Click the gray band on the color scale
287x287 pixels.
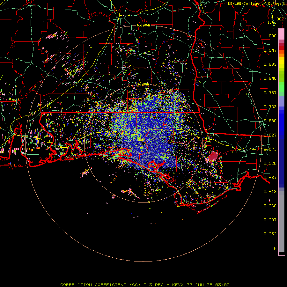coord(282,222)
